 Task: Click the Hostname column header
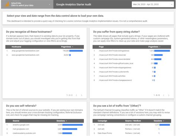pyautogui.click(x=16, y=47)
